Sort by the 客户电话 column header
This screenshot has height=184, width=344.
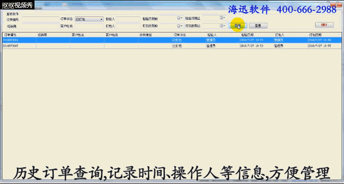tap(121, 35)
